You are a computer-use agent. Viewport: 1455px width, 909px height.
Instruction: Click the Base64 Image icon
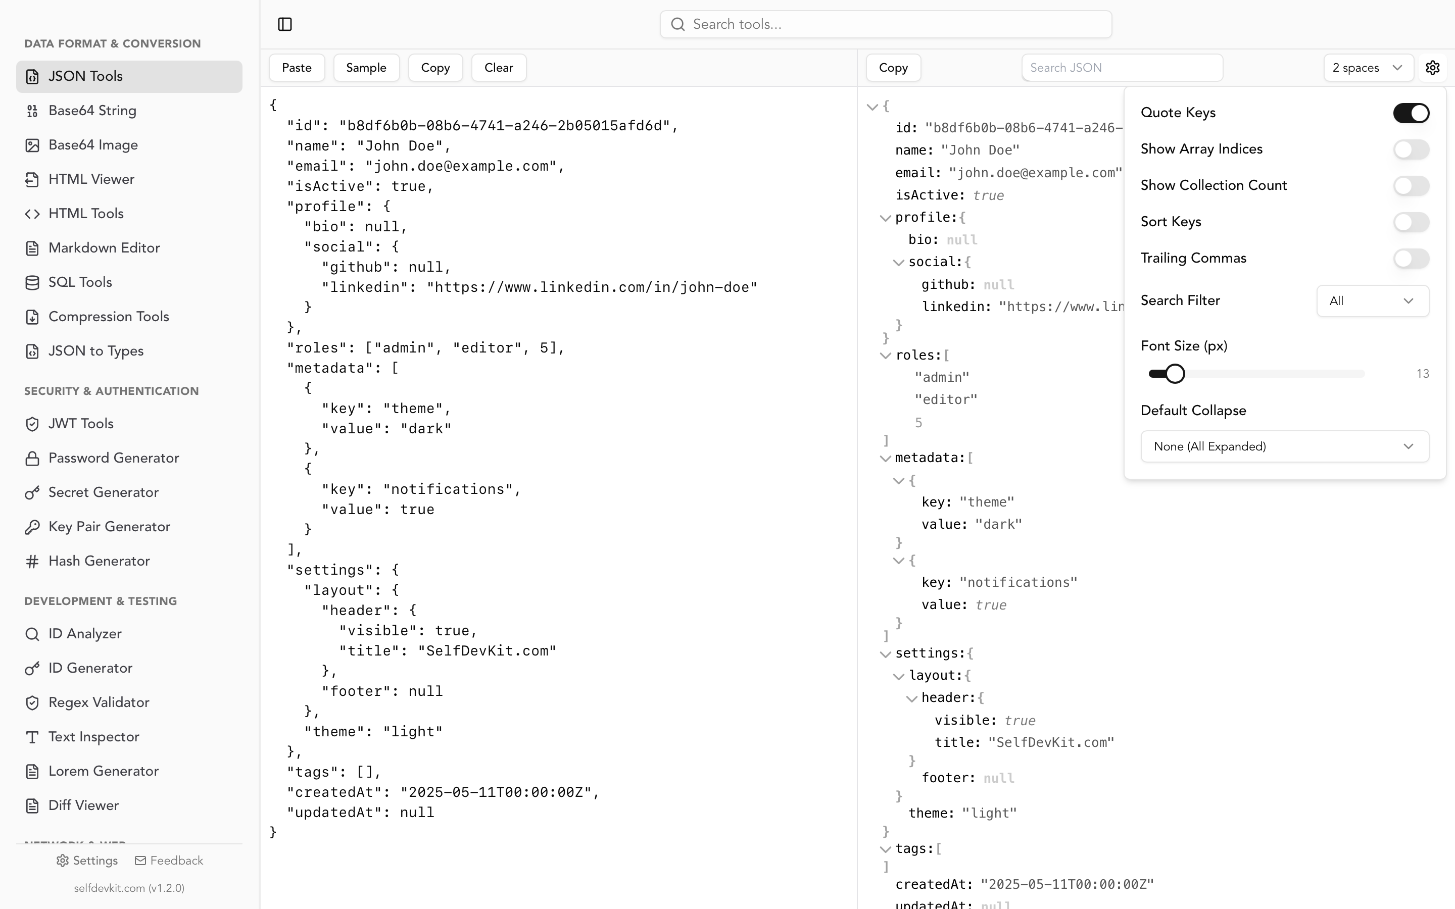(x=32, y=145)
